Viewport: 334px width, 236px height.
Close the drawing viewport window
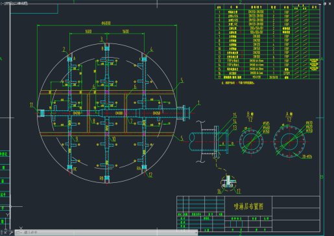[330, 4]
